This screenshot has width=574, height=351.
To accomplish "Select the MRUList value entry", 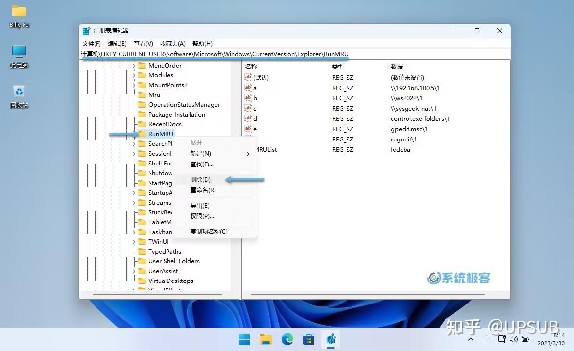I will [266, 149].
